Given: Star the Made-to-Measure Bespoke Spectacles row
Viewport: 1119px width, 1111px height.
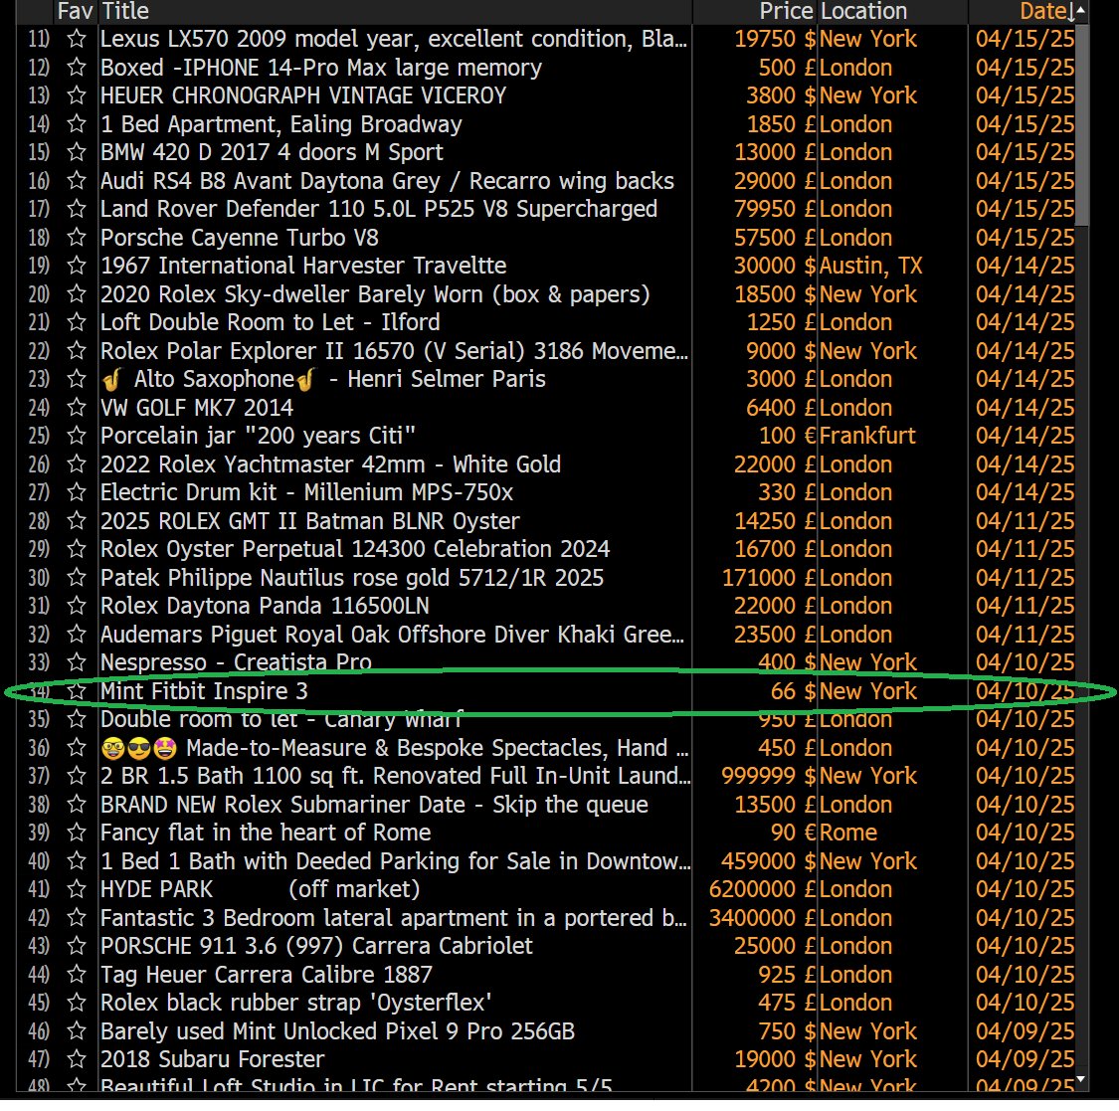Looking at the screenshot, I should coord(77,748).
